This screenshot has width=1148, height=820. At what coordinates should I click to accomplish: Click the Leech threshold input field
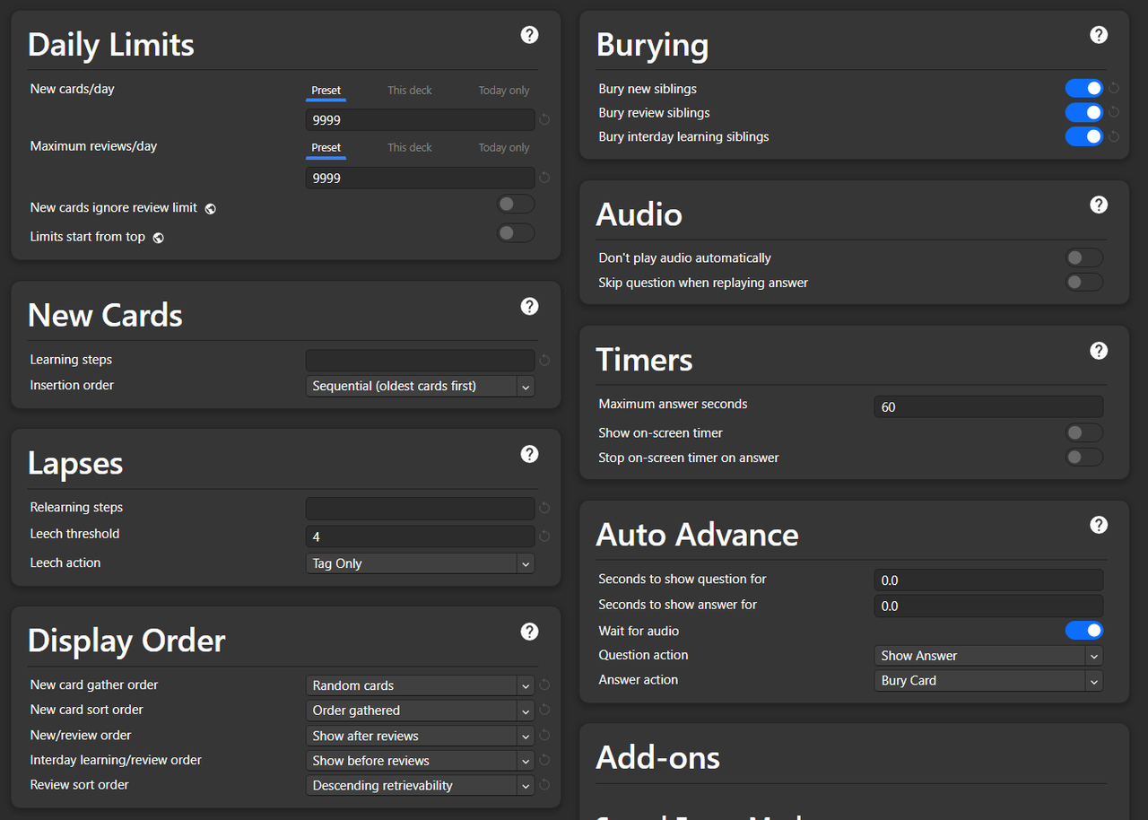click(420, 536)
